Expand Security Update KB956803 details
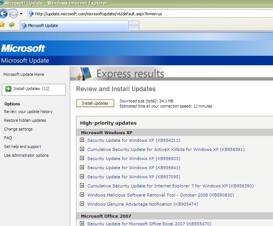 [82, 158]
